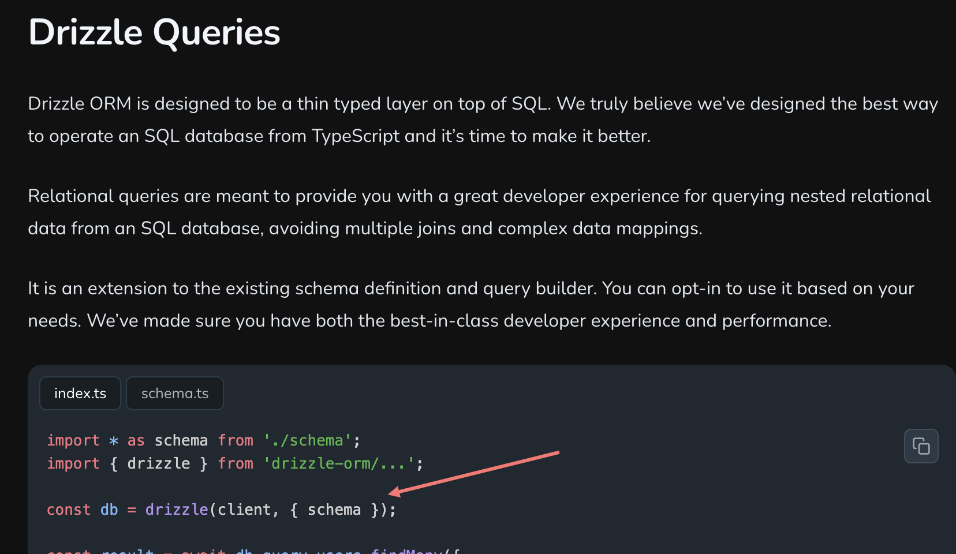Click the 'drizzle-orm/...' import string

(x=339, y=463)
